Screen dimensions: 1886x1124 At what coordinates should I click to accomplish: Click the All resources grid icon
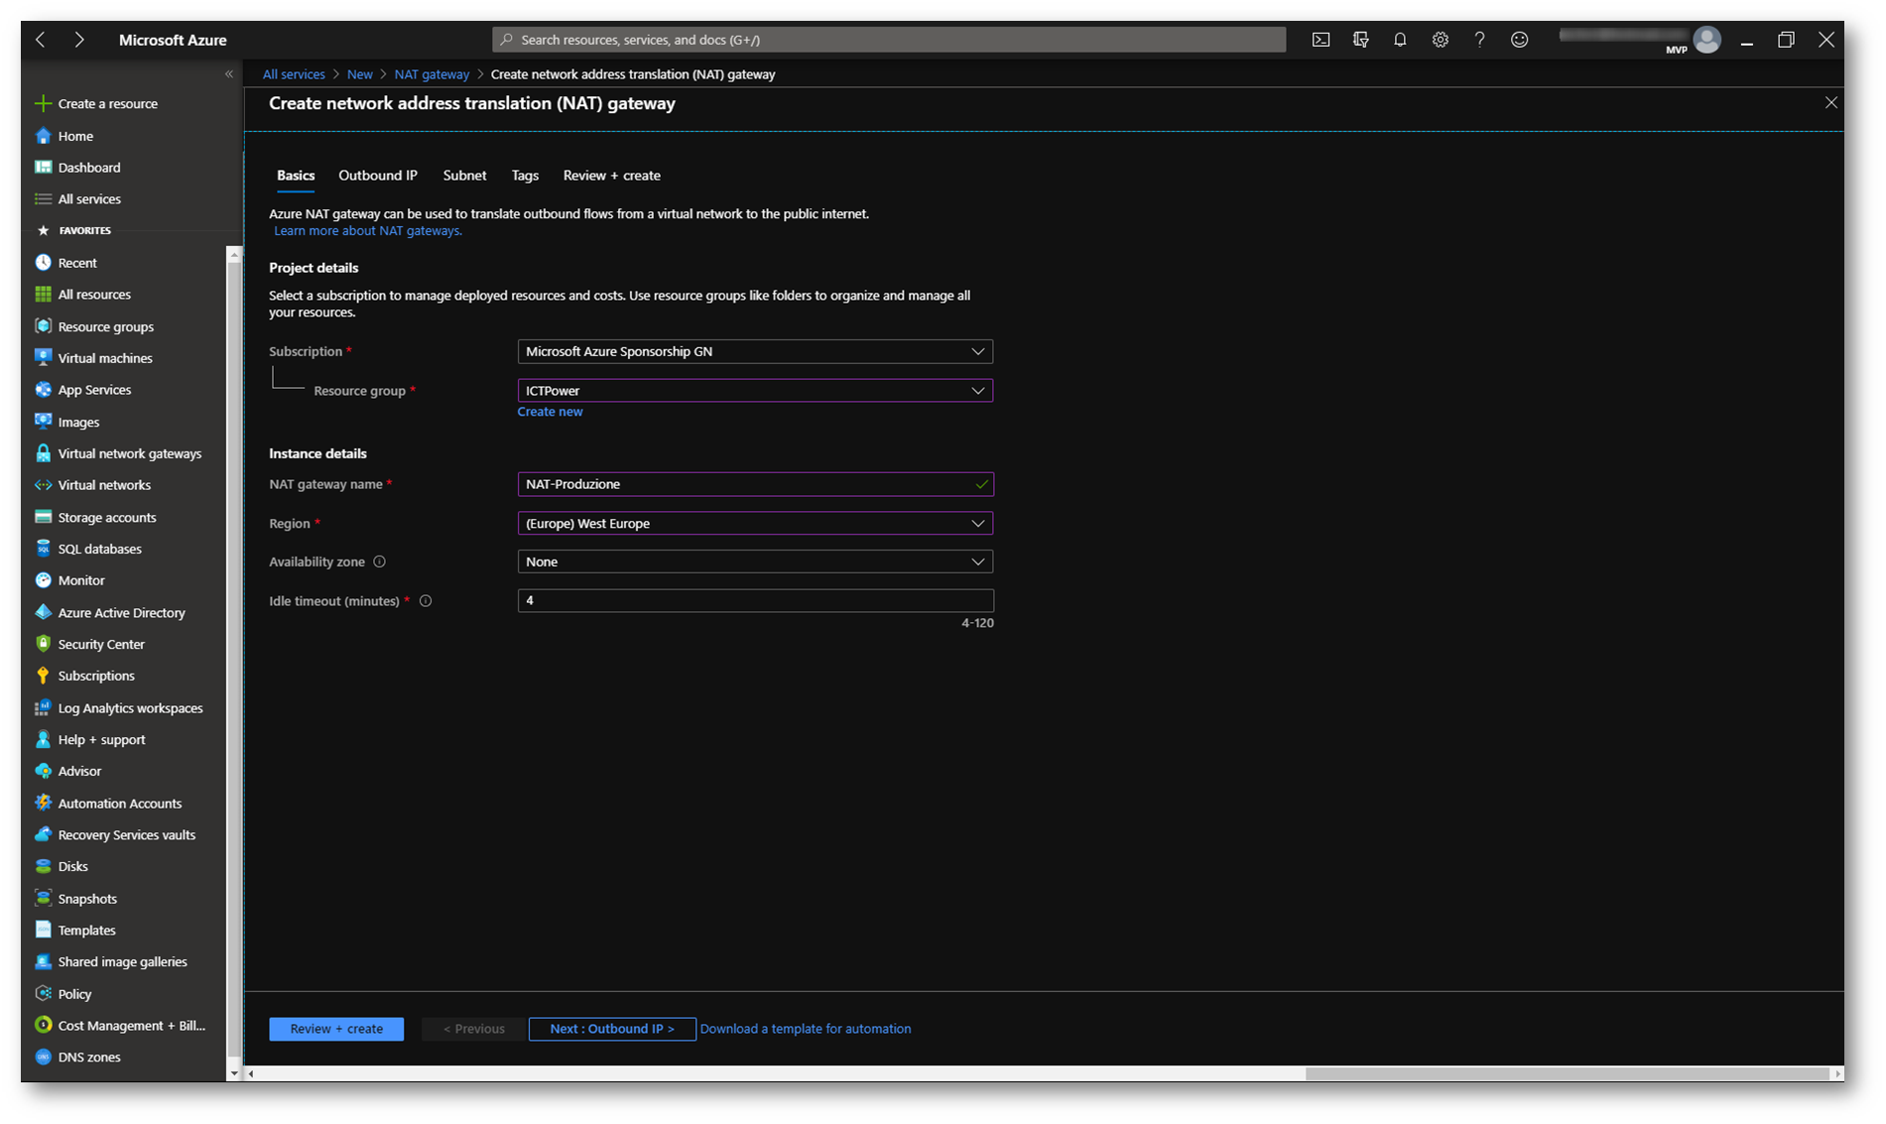pos(43,295)
